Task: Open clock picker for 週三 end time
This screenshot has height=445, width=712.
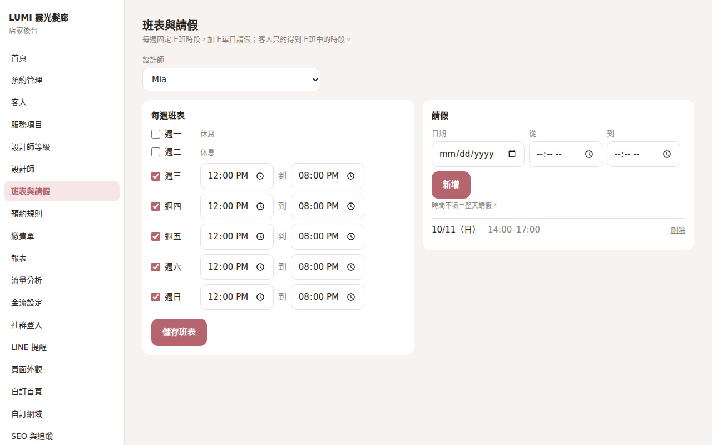Action: point(350,176)
